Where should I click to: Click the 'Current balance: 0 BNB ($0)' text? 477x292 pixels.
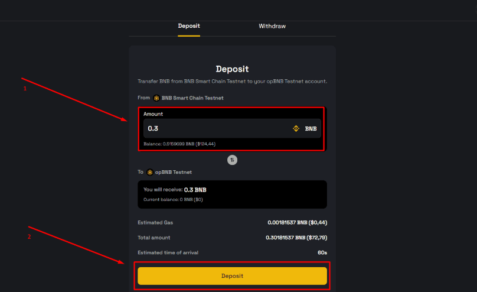(x=173, y=199)
